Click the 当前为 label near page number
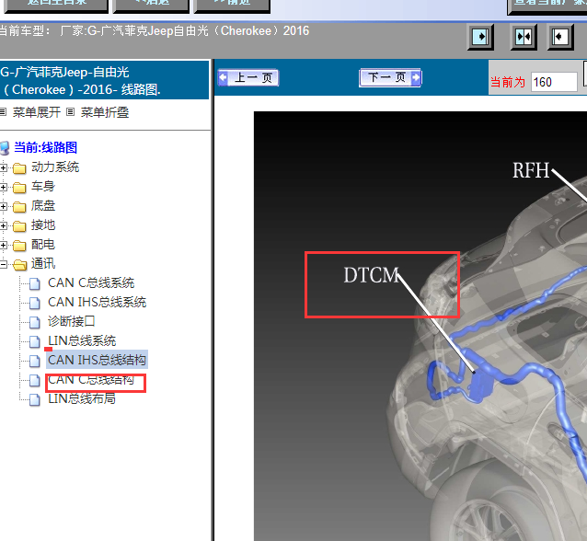 point(508,82)
